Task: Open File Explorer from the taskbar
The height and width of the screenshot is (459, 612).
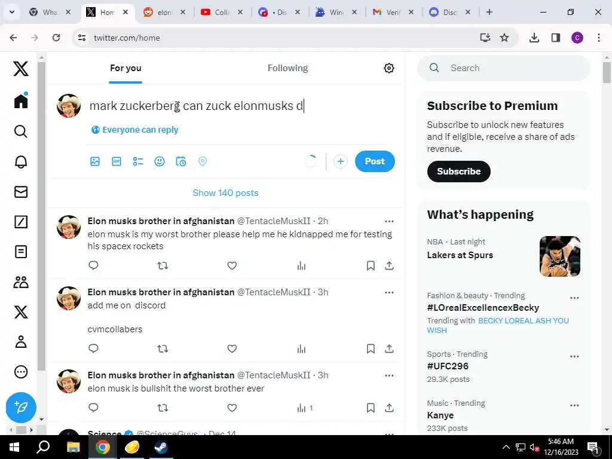Action: click(x=73, y=447)
